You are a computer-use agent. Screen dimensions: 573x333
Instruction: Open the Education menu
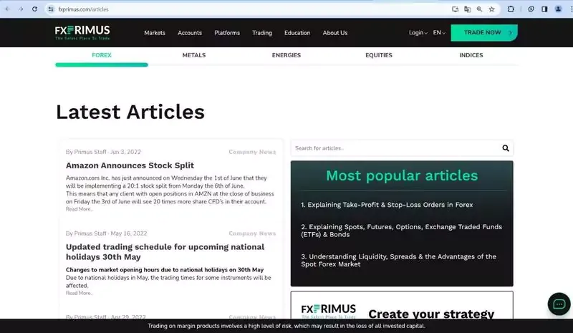[x=297, y=33]
